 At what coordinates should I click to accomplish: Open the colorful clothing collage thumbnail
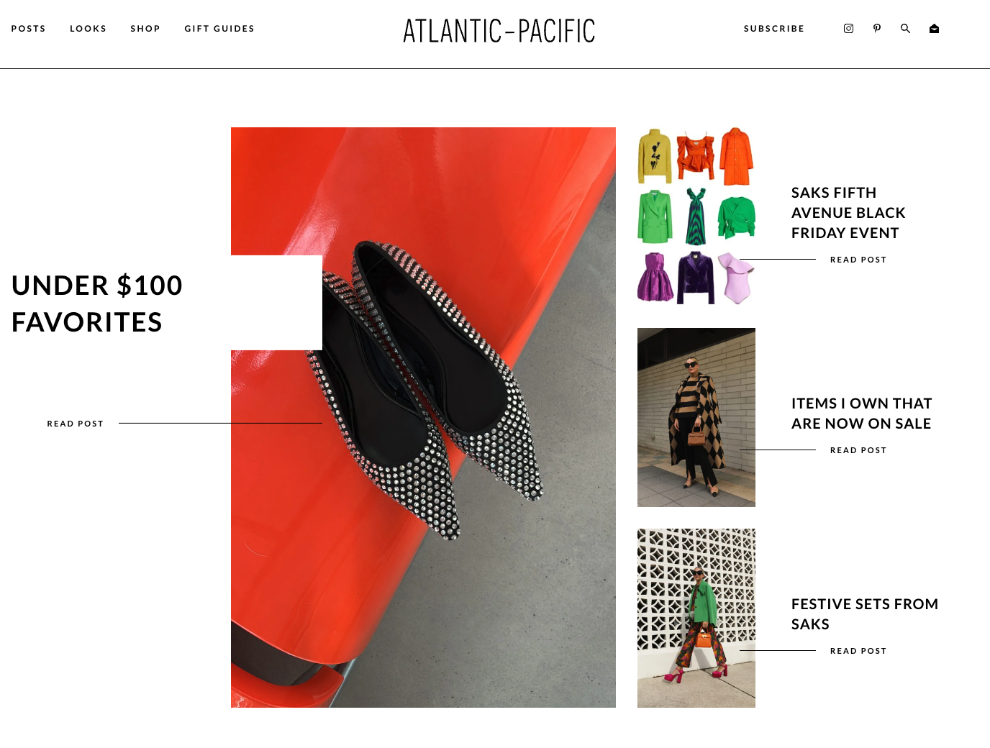click(696, 216)
